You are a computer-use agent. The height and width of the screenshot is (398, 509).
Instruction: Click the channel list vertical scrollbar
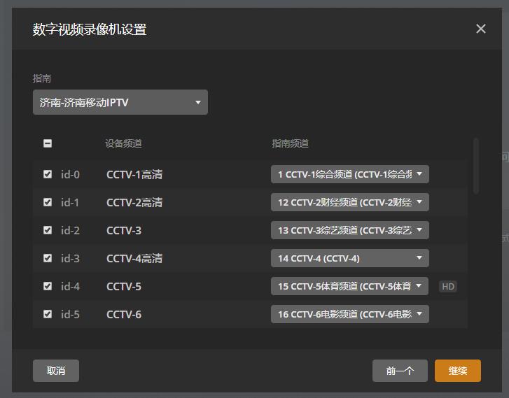[476, 166]
